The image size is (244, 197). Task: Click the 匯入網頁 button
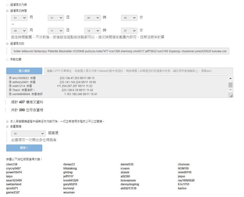click(x=24, y=71)
